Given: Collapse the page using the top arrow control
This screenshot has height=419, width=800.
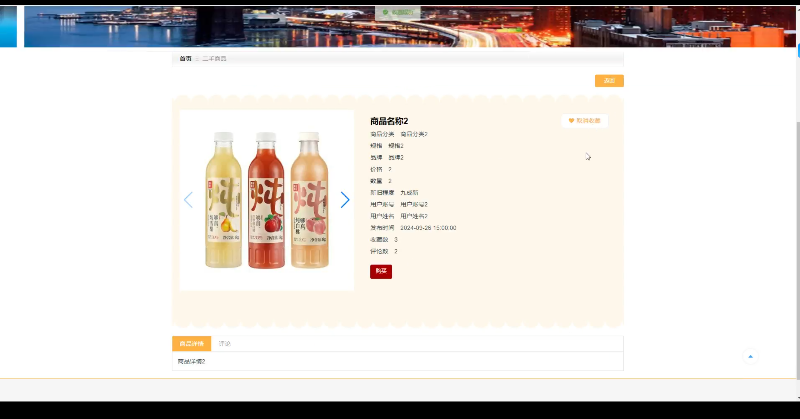Looking at the screenshot, I should click(751, 356).
